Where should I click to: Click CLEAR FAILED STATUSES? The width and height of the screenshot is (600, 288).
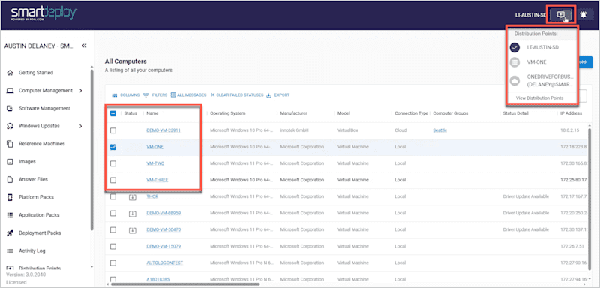click(x=237, y=94)
